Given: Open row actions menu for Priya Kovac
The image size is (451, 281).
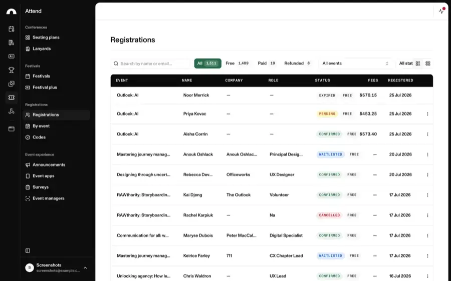Looking at the screenshot, I should point(427,114).
